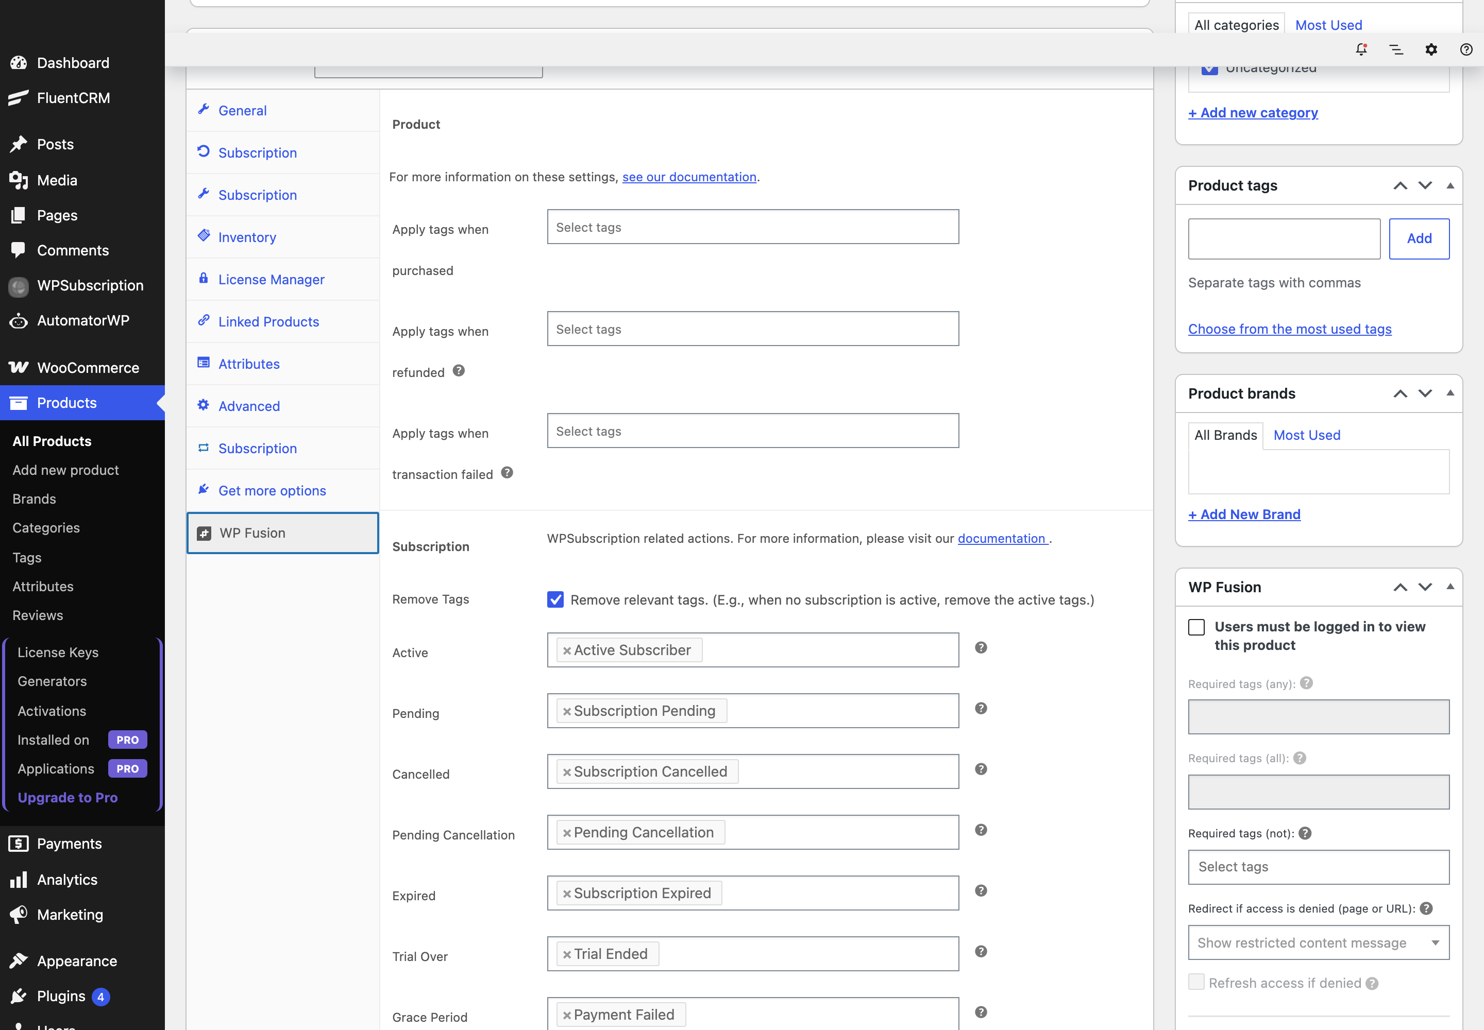Viewport: 1484px width, 1030px height.
Task: Click Apply tags when purchased field
Action: 753,227
